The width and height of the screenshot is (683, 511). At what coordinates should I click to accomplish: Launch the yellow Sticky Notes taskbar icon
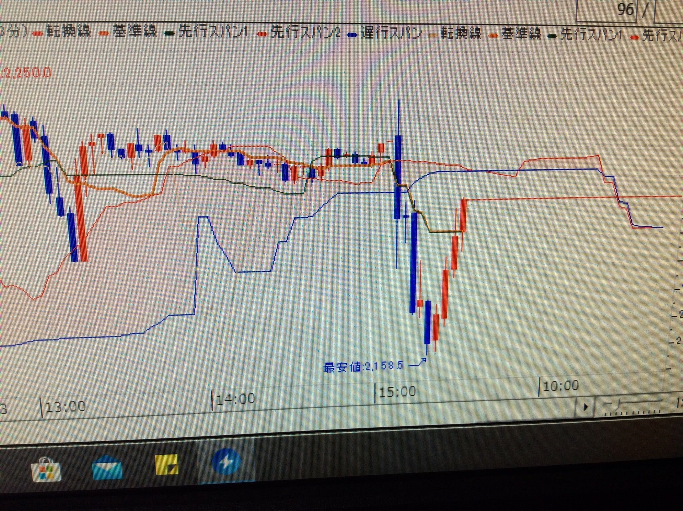click(166, 465)
